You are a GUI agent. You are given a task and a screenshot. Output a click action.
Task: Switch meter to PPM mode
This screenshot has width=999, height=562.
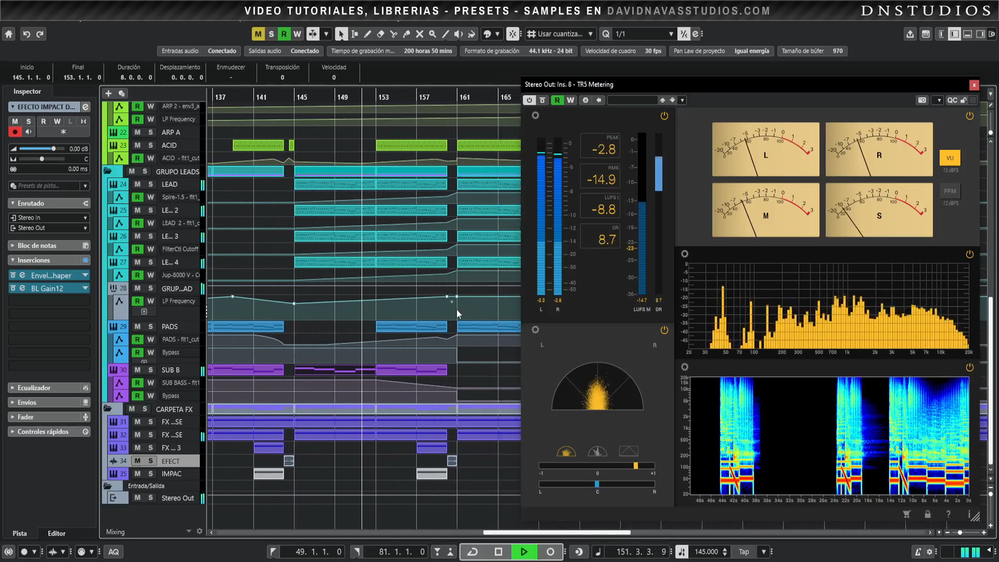pos(950,191)
